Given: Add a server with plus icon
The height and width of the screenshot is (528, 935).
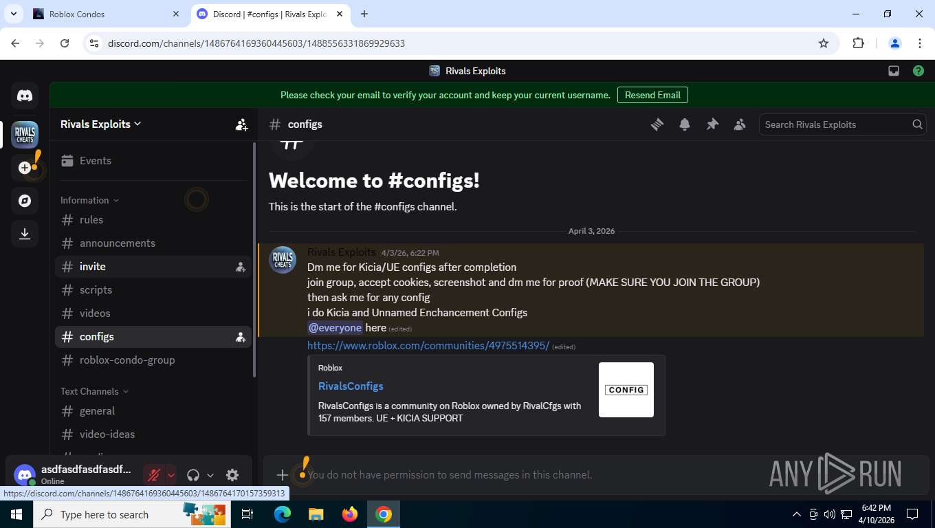Looking at the screenshot, I should 25,168.
